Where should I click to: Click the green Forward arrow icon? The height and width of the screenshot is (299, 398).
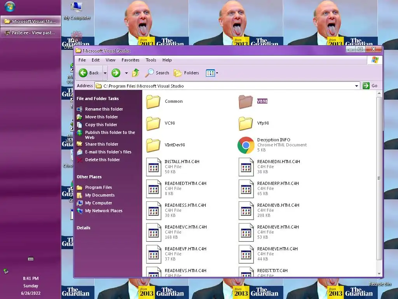[116, 73]
